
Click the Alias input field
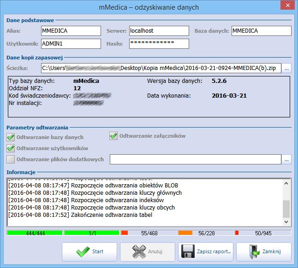pyautogui.click(x=71, y=31)
